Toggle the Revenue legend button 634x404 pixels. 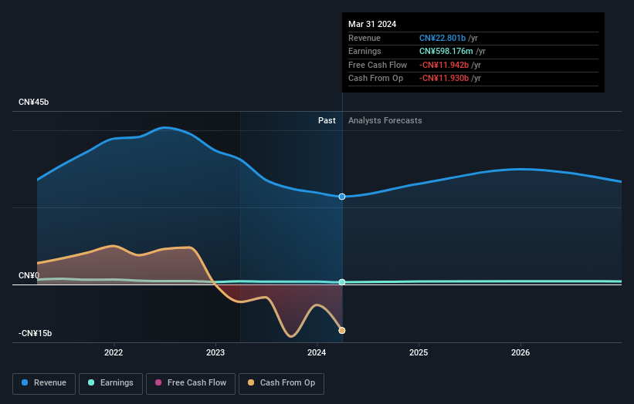point(44,383)
